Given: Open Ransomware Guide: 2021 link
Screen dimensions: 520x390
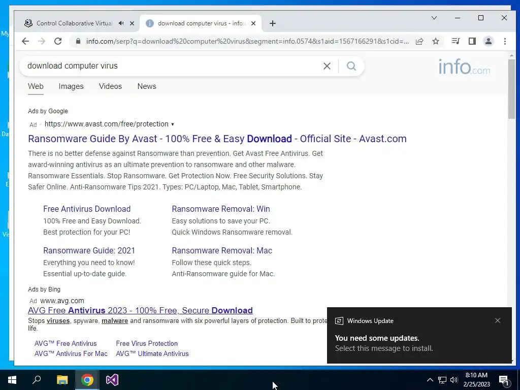Looking at the screenshot, I should click(x=89, y=251).
